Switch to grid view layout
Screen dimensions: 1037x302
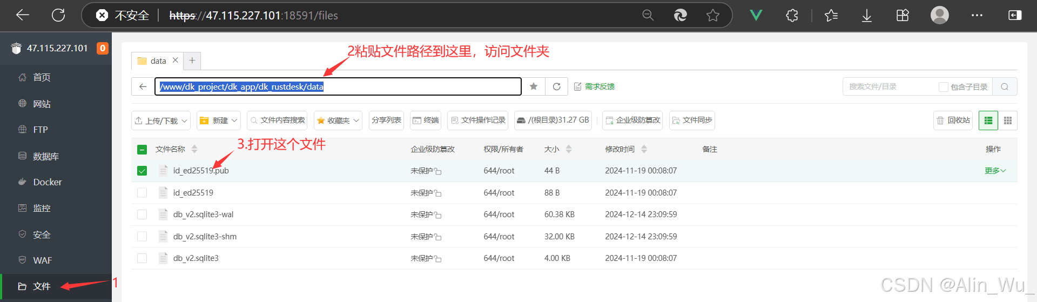[1007, 120]
